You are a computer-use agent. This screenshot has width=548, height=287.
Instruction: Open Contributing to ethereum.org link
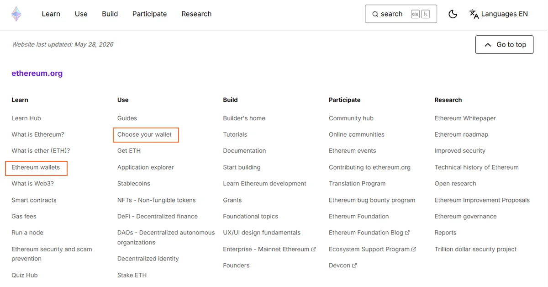click(369, 167)
